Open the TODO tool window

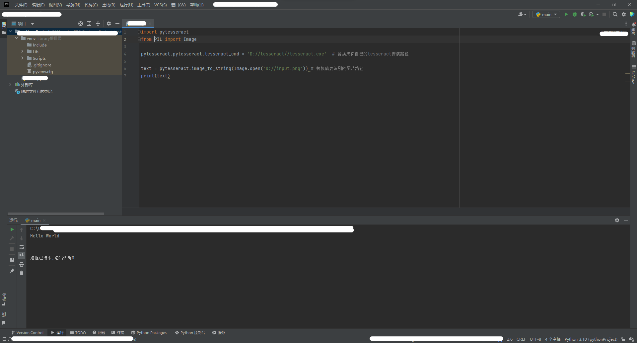click(78, 332)
